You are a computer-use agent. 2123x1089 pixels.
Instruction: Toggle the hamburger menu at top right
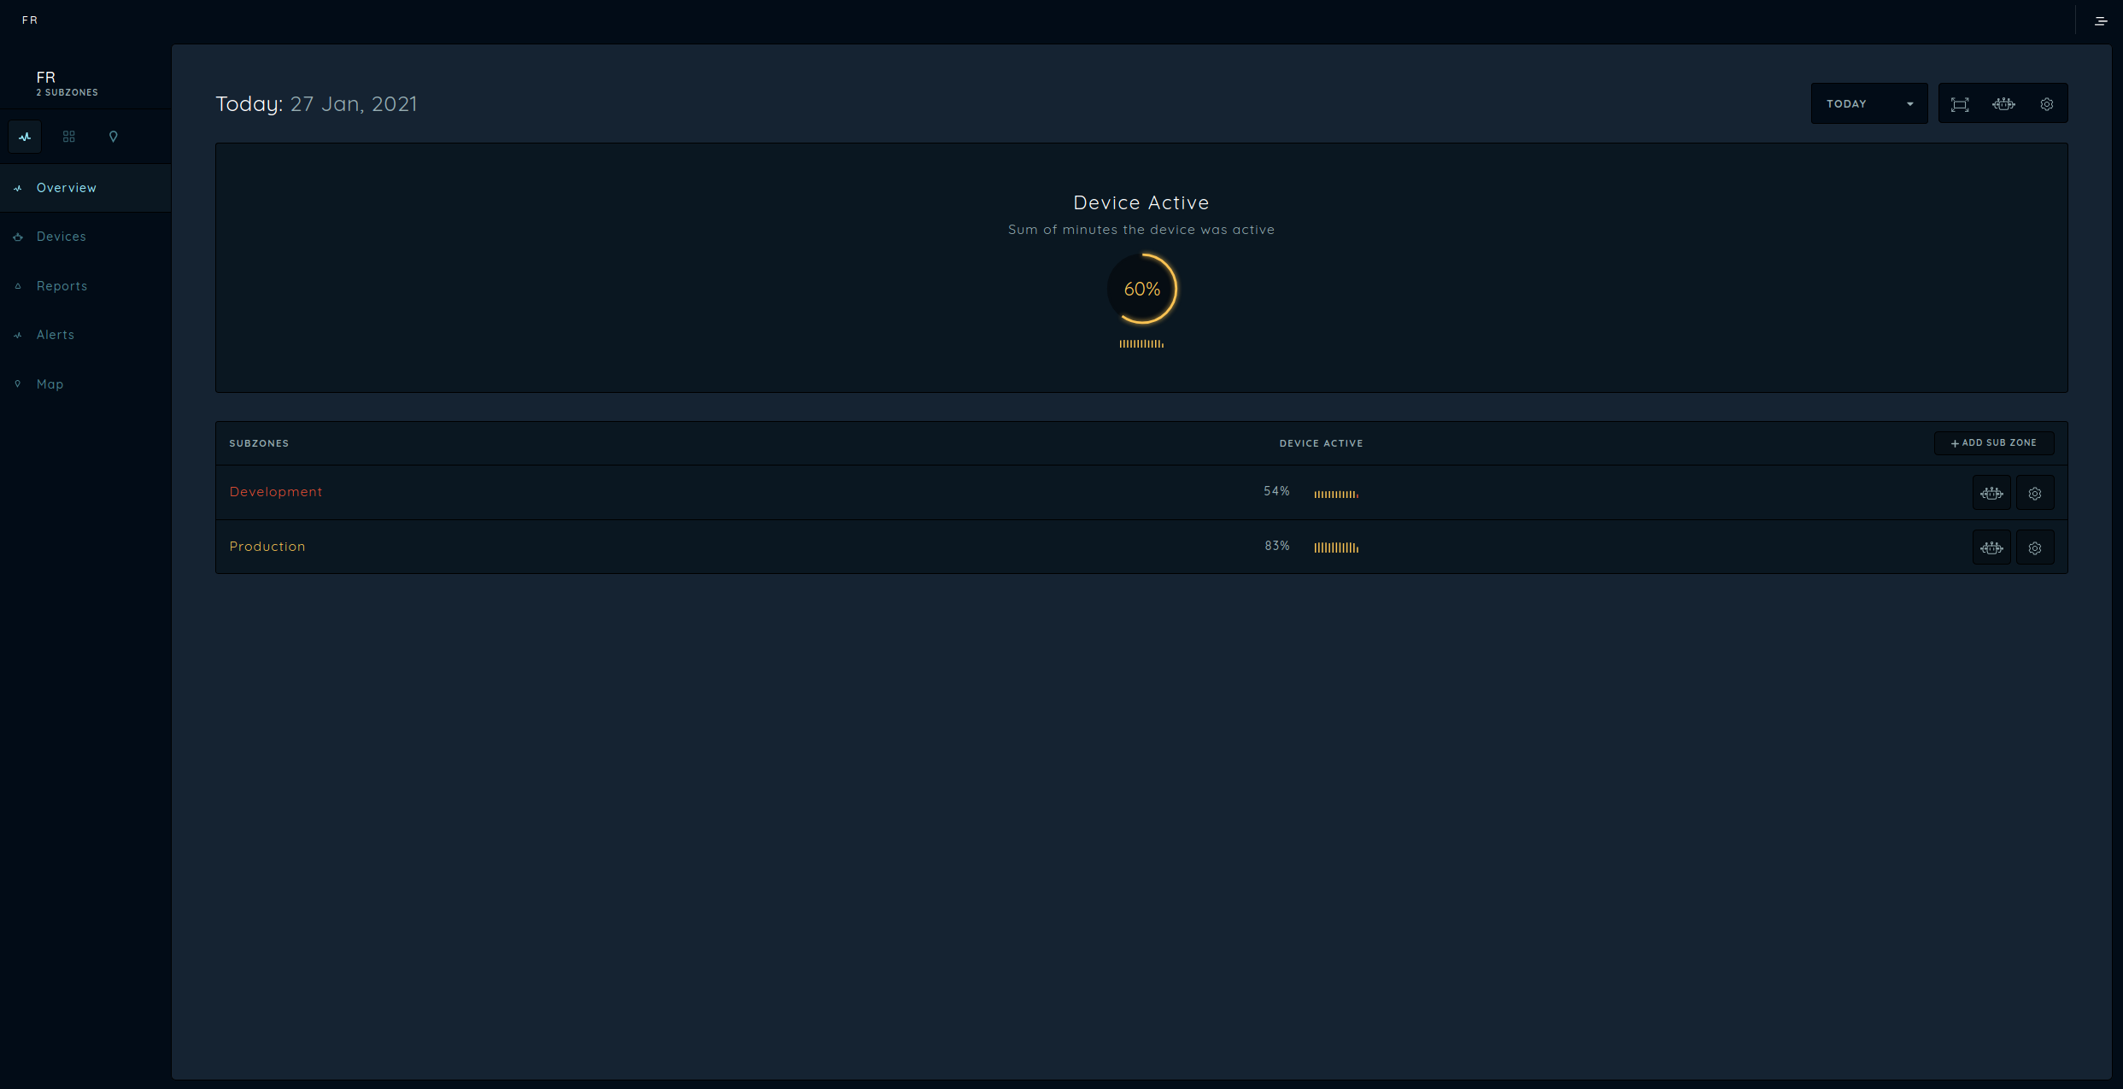(2100, 20)
